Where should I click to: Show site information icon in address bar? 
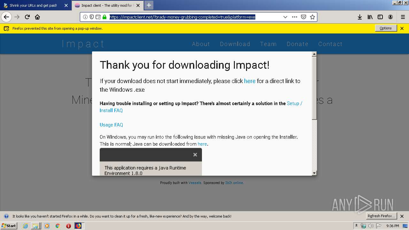[x=85, y=17]
